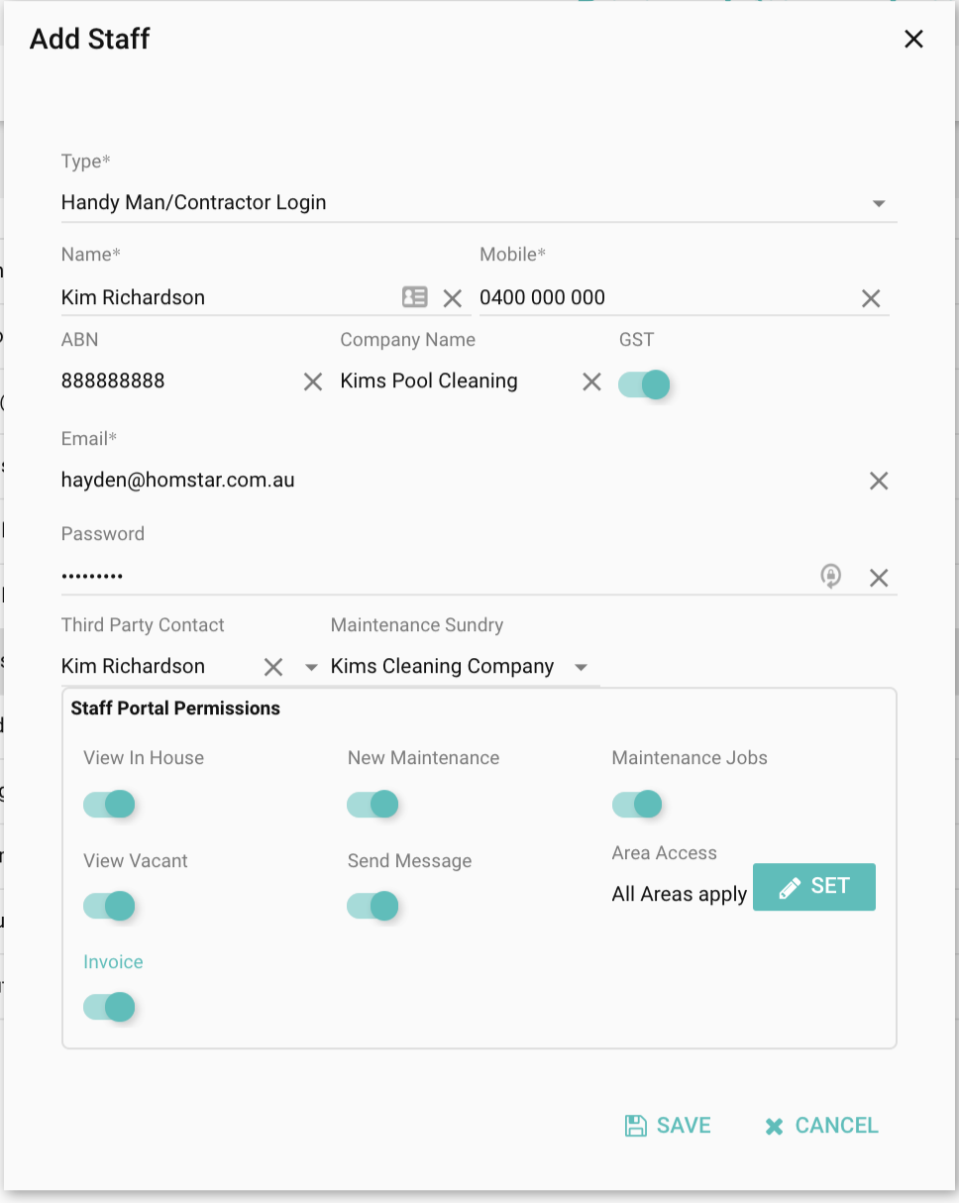Clear the Password field
This screenshot has height=1203, width=959.
(878, 578)
